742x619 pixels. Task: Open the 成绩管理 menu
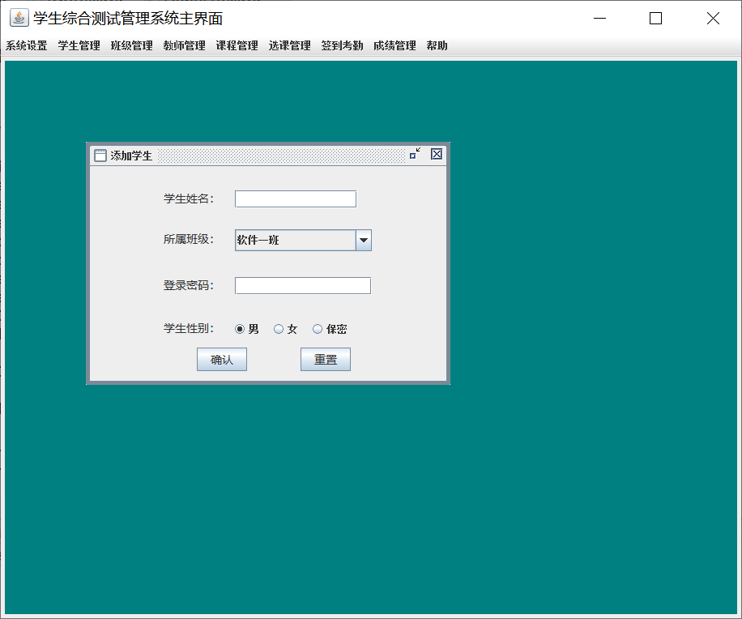394,45
